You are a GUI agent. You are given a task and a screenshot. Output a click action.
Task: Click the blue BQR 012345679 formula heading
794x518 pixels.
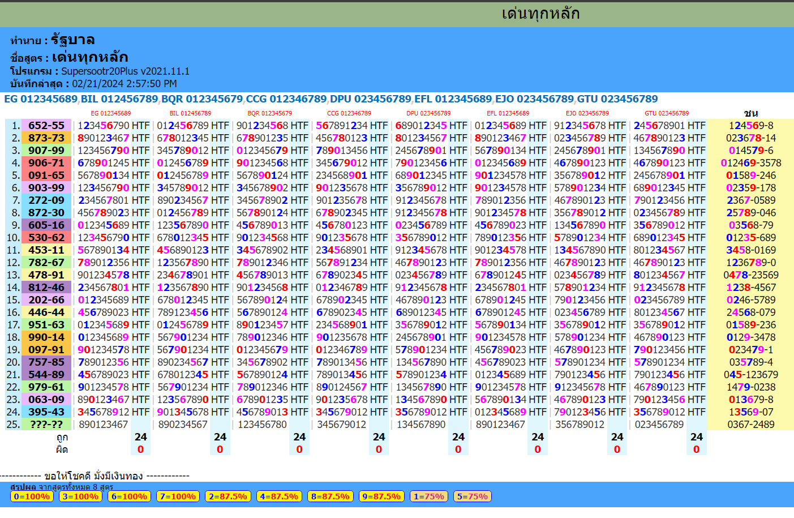[202, 99]
